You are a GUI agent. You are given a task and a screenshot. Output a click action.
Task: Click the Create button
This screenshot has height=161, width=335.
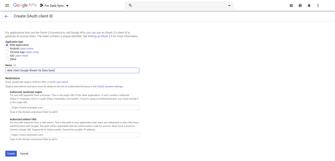click(x=11, y=154)
